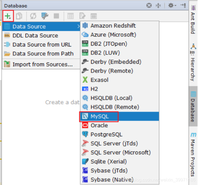Click the scroll-from-editor target icon

149,6
